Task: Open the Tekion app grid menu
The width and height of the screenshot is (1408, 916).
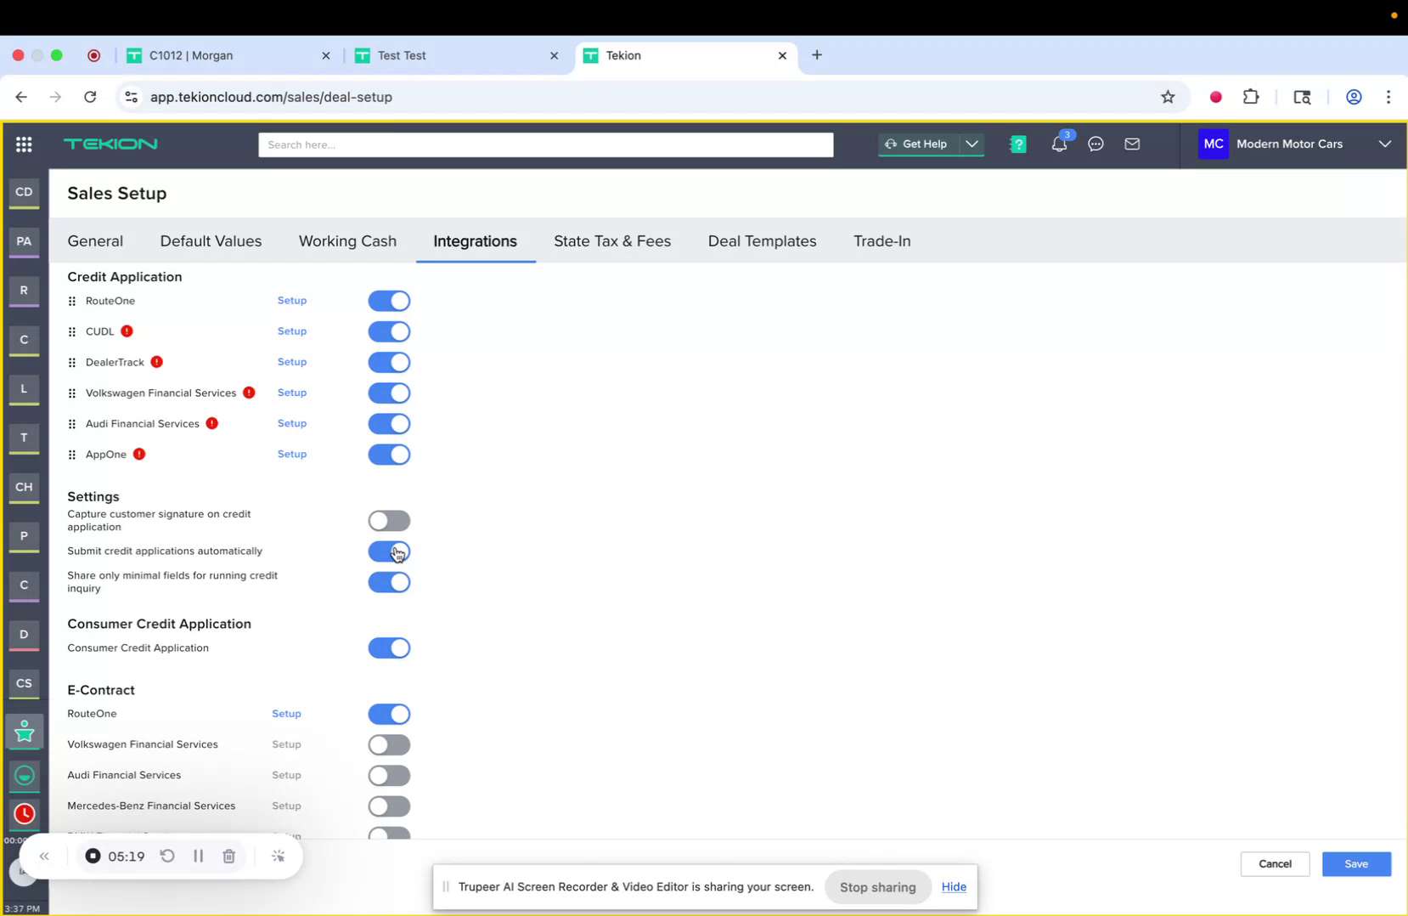Action: coord(24,144)
